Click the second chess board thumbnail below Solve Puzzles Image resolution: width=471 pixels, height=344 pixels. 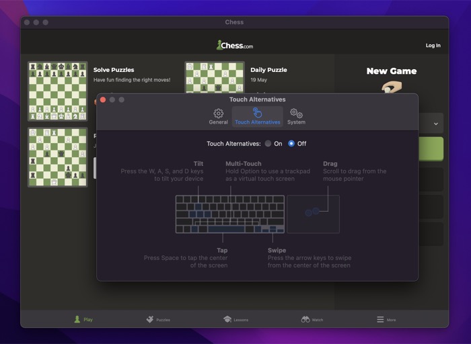[58, 157]
